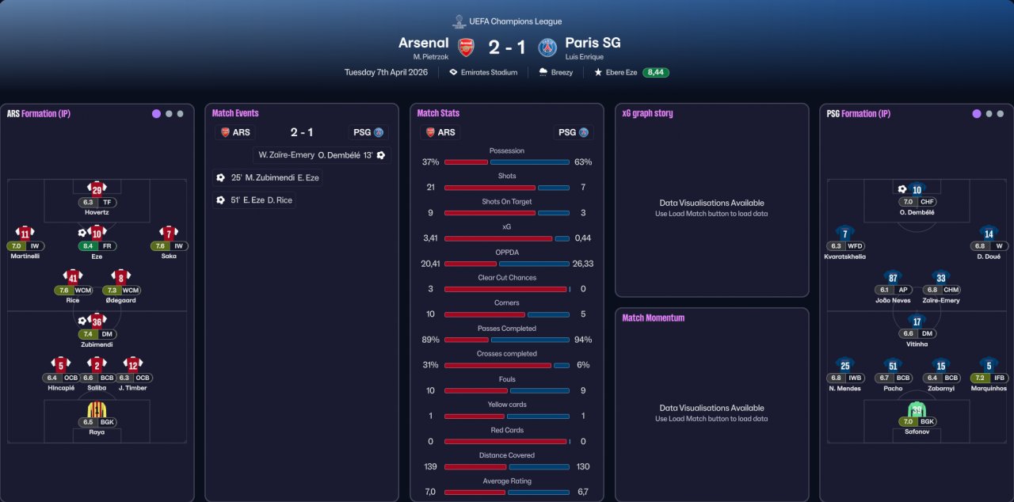Select the PSG team tab in Match Events
This screenshot has width=1014, height=502.
point(368,132)
